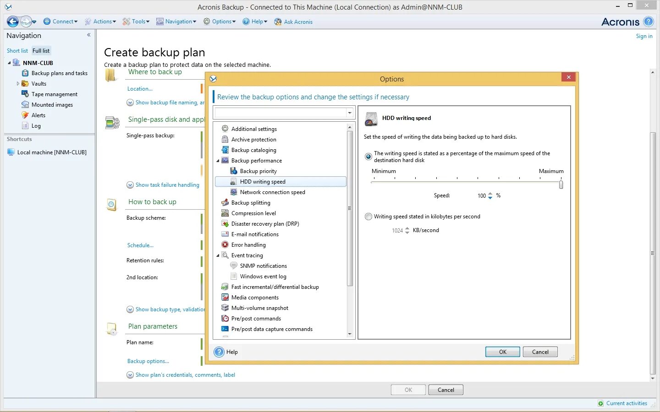This screenshot has height=412, width=660.
Task: Click the Archive protection lock icon
Action: (x=225, y=139)
